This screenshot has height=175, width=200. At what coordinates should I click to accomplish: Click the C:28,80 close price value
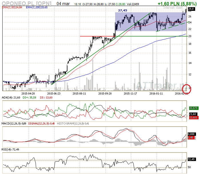click(x=120, y=4)
